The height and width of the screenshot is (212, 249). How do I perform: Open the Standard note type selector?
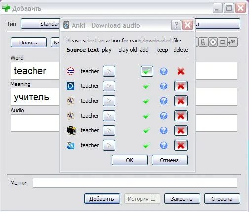pyautogui.click(x=40, y=24)
